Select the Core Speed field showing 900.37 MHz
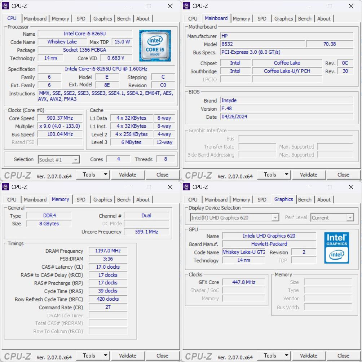Image resolution: width=362 pixels, height=362 pixels. coord(60,118)
